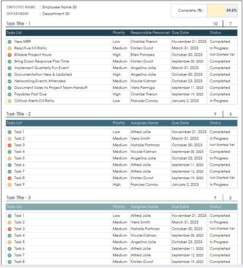Select the Due Date column header in Task Title - 3
The width and height of the screenshot is (243, 268).
click(x=180, y=207)
